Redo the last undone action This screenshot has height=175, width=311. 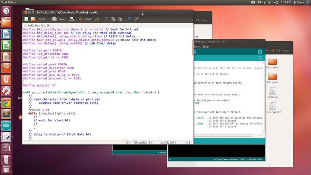(x=97, y=19)
